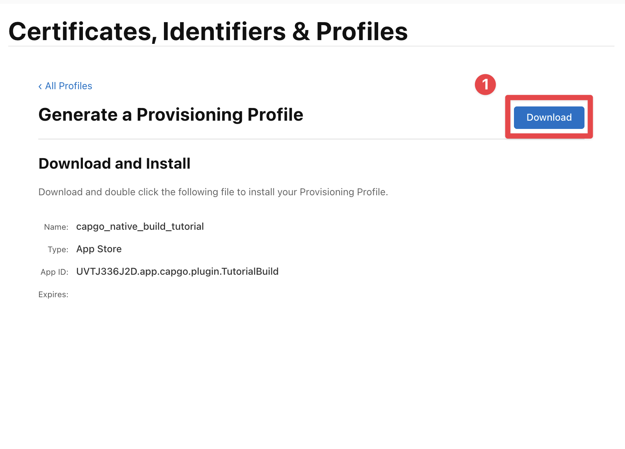Click the Expires field label
The height and width of the screenshot is (449, 625).
point(53,295)
